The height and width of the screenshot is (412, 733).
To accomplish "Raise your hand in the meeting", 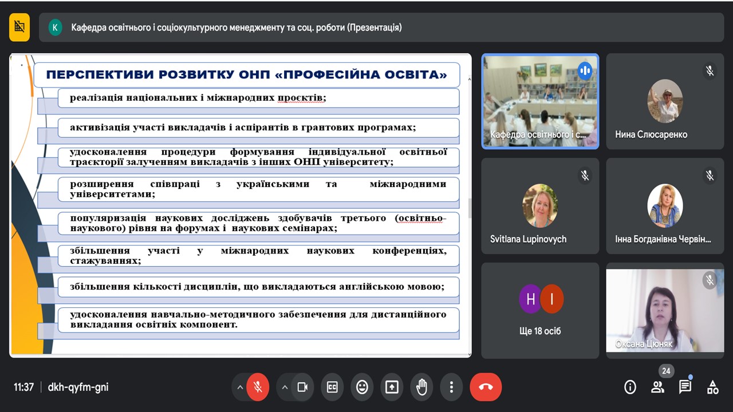I will pyautogui.click(x=421, y=387).
